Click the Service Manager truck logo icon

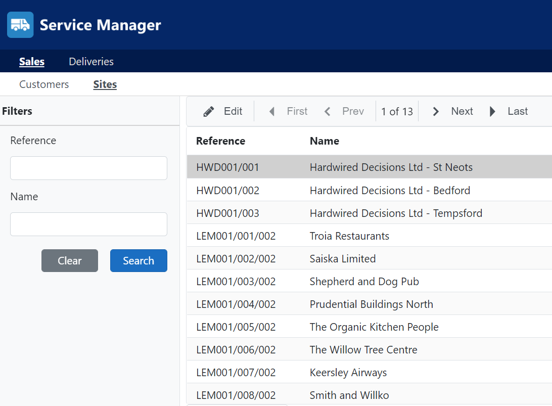pyautogui.click(x=20, y=24)
